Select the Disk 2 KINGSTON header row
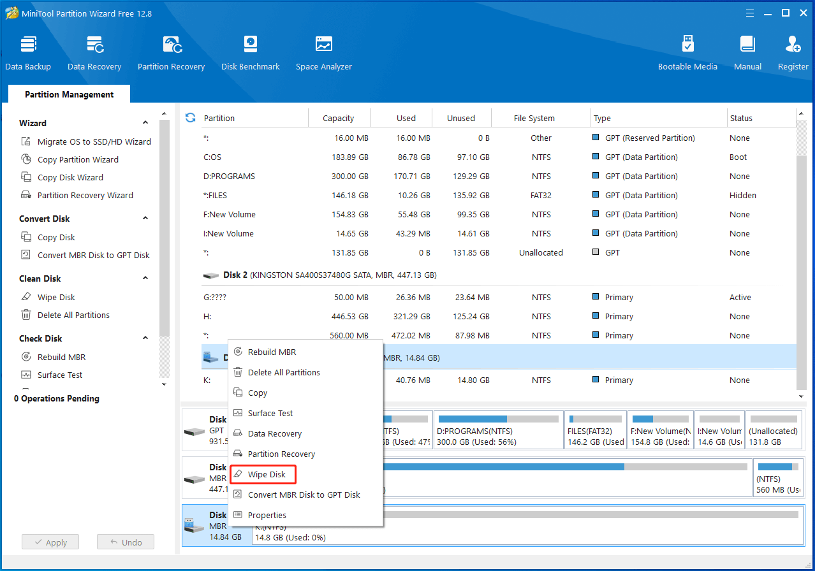 tap(498, 275)
